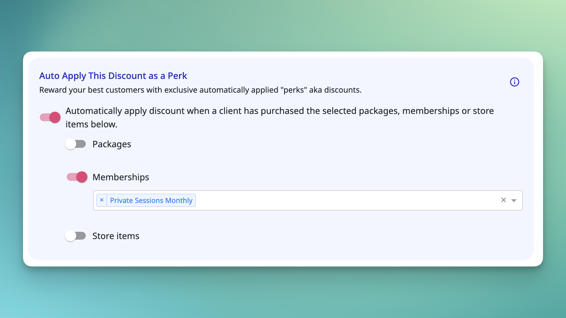Select the Auto Apply This Discount heading
Image resolution: width=566 pixels, height=318 pixels.
113,76
